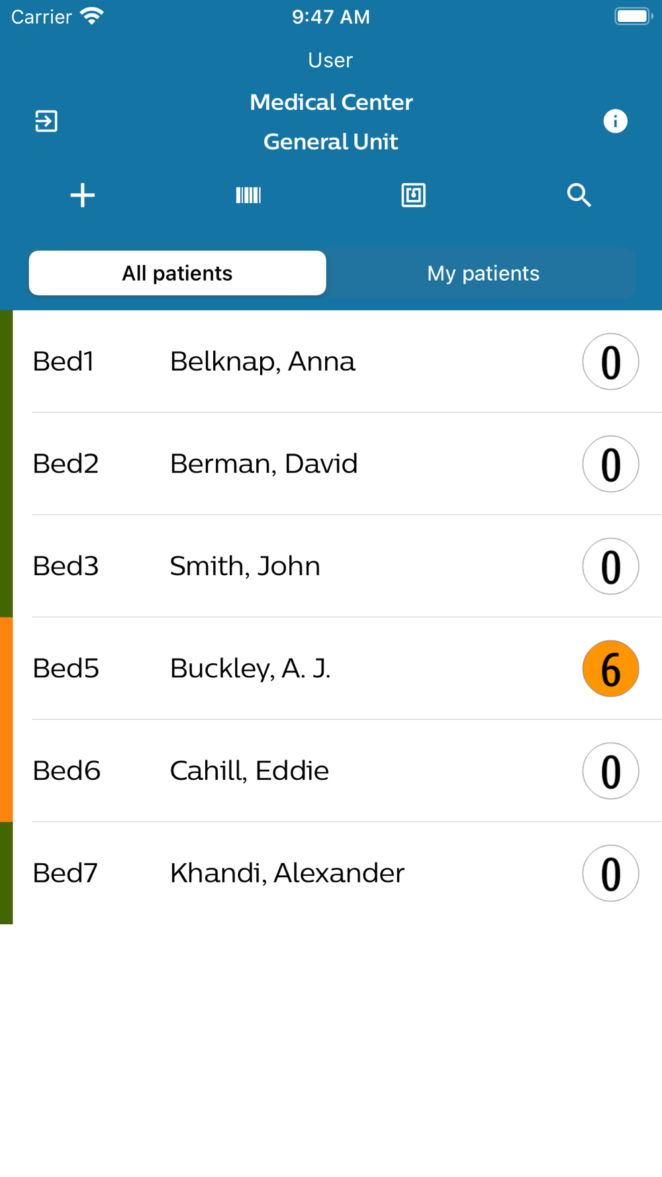
Task: Tap the plus icon to add patient
Action: pyautogui.click(x=83, y=195)
